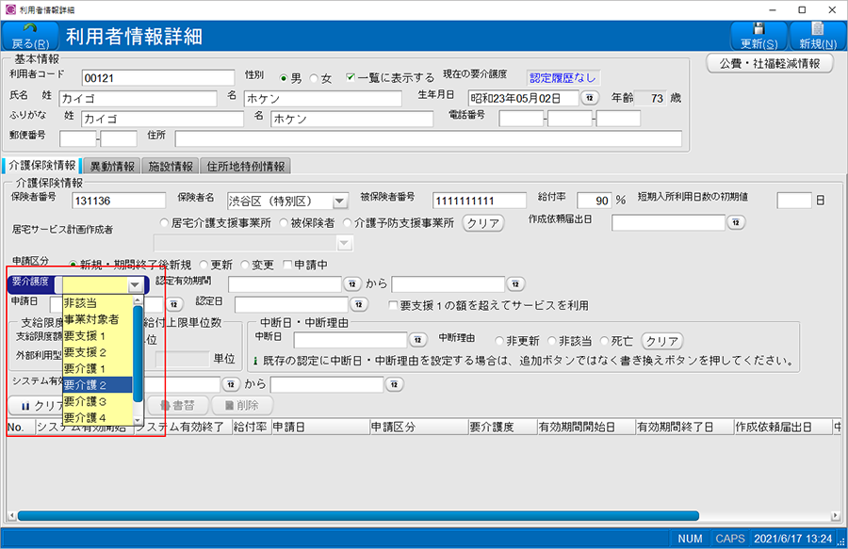Click the 更新 (Update) save icon

(x=758, y=28)
